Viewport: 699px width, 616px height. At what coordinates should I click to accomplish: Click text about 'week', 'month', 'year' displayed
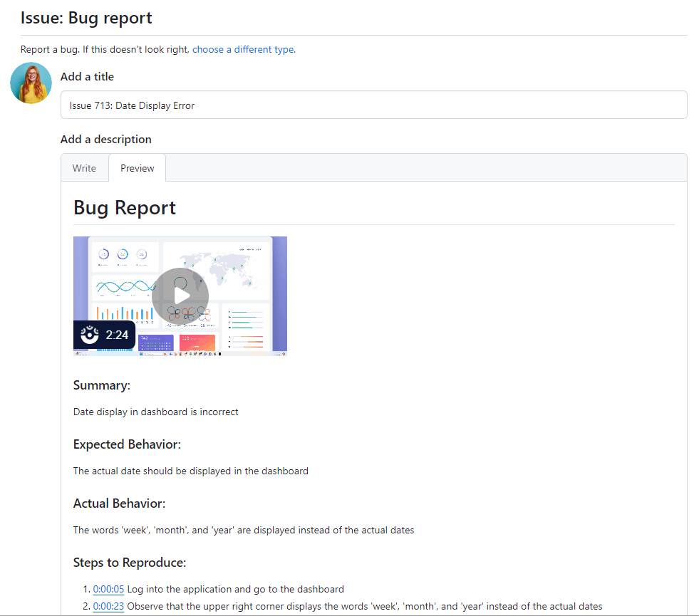244,530
